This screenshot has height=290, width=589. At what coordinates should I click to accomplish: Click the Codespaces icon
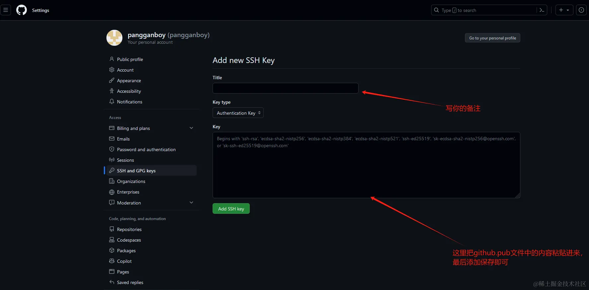(x=112, y=240)
